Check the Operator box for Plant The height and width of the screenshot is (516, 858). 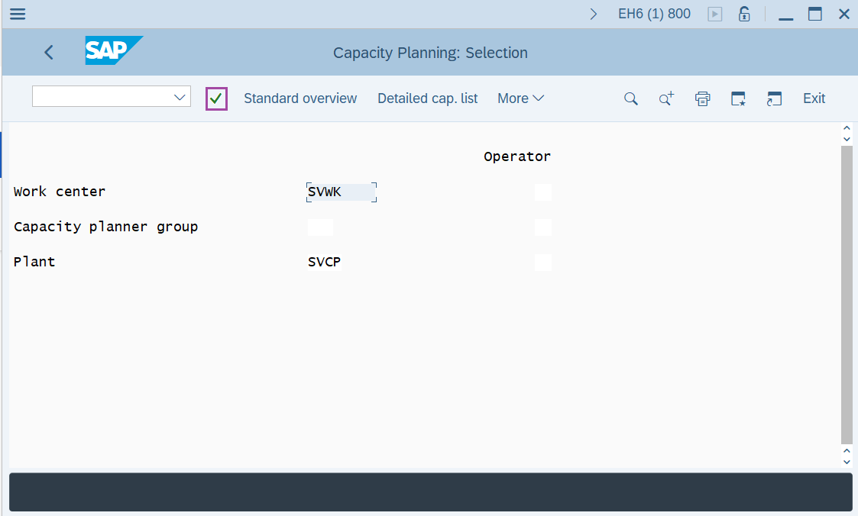point(542,262)
